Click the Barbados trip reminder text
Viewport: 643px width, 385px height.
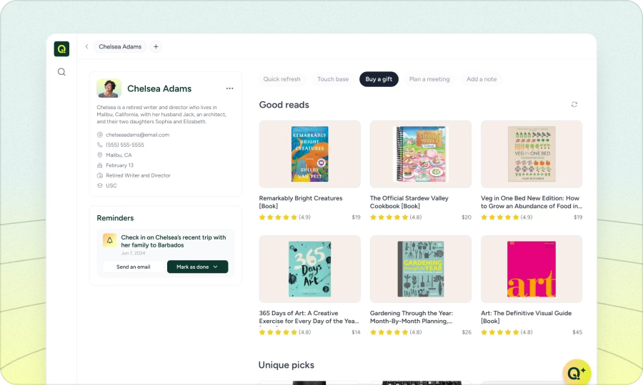[x=173, y=241]
